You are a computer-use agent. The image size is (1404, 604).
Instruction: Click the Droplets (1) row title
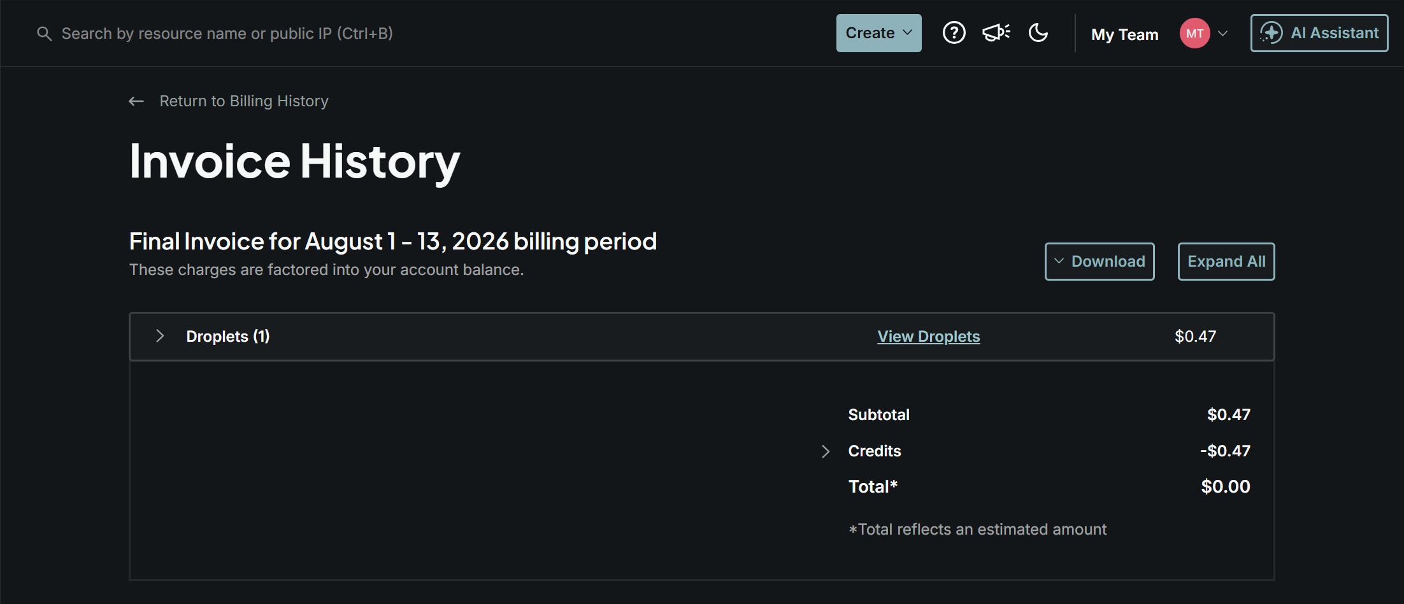[x=228, y=337]
